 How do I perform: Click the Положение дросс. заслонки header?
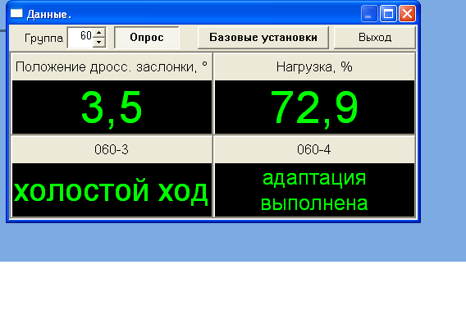[112, 67]
